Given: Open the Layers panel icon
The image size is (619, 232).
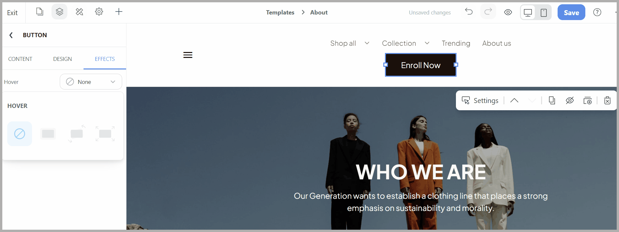Looking at the screenshot, I should pyautogui.click(x=59, y=12).
